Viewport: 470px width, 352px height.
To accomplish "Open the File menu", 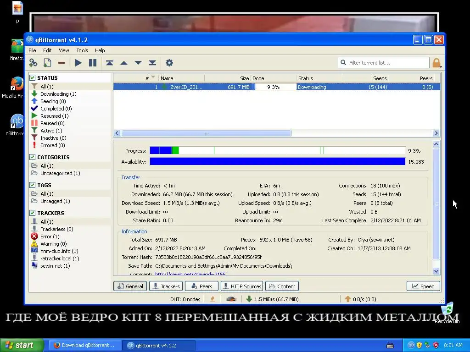I will coord(32,50).
